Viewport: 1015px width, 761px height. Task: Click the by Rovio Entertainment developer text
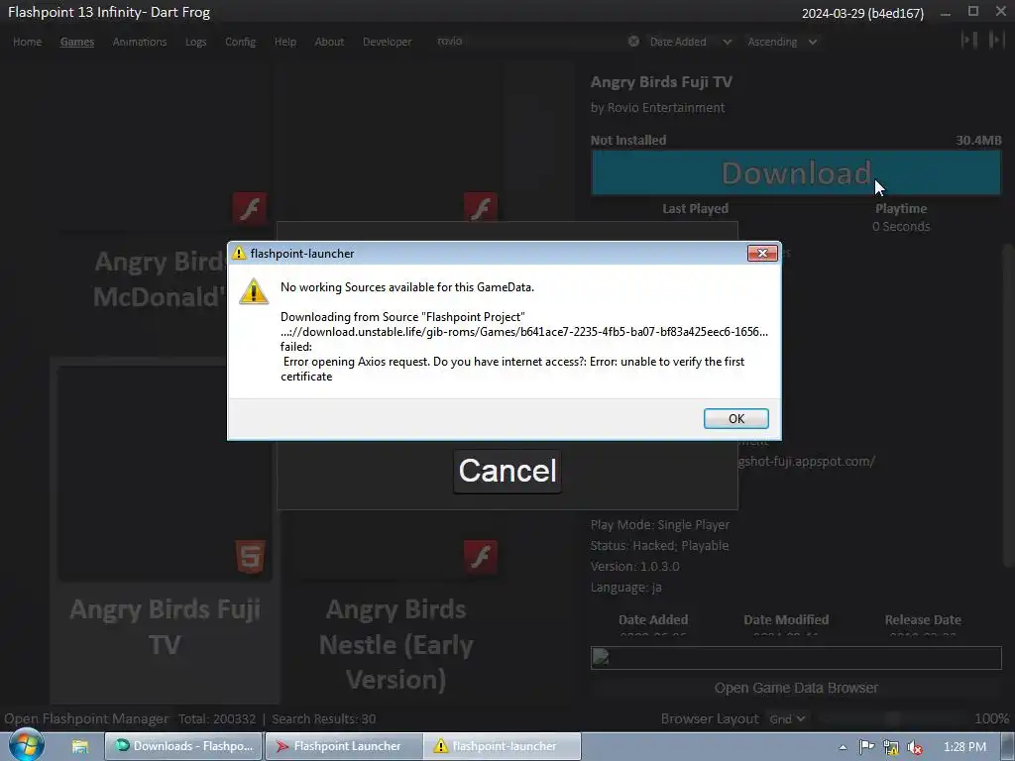[657, 107]
